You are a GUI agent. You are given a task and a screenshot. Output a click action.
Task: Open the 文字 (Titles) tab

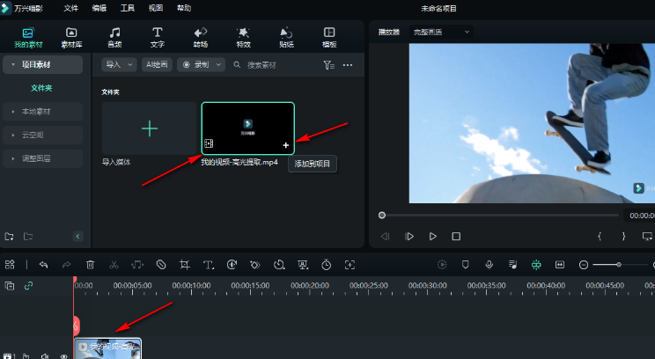[157, 38]
